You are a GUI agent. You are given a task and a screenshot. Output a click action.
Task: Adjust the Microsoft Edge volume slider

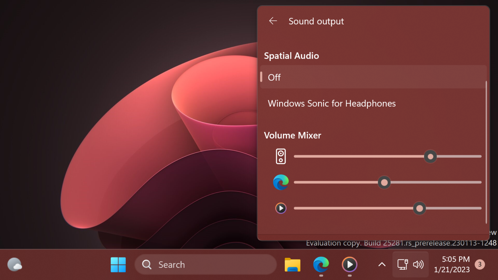click(384, 182)
